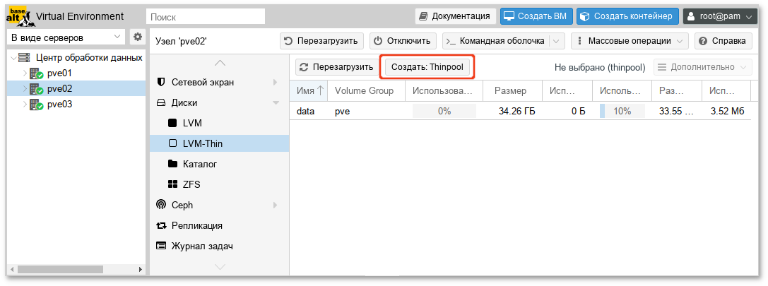
Task: Click the Поиск search field
Action: pos(206,16)
